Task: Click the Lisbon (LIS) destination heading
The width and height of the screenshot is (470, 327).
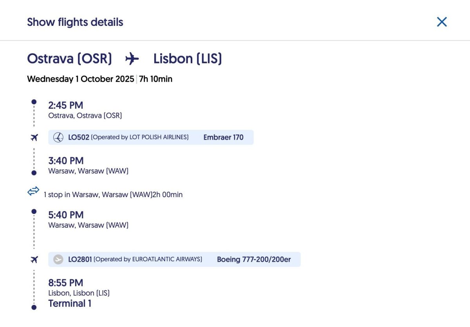Action: coord(188,59)
